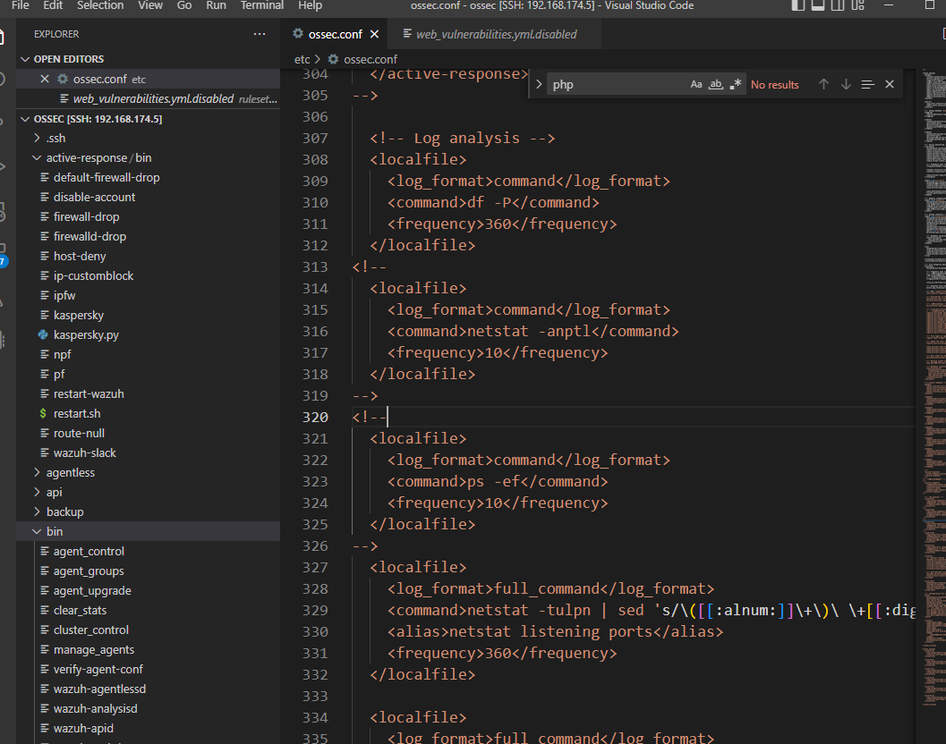This screenshot has width=946, height=744.
Task: Open the Run menu
Action: click(216, 5)
